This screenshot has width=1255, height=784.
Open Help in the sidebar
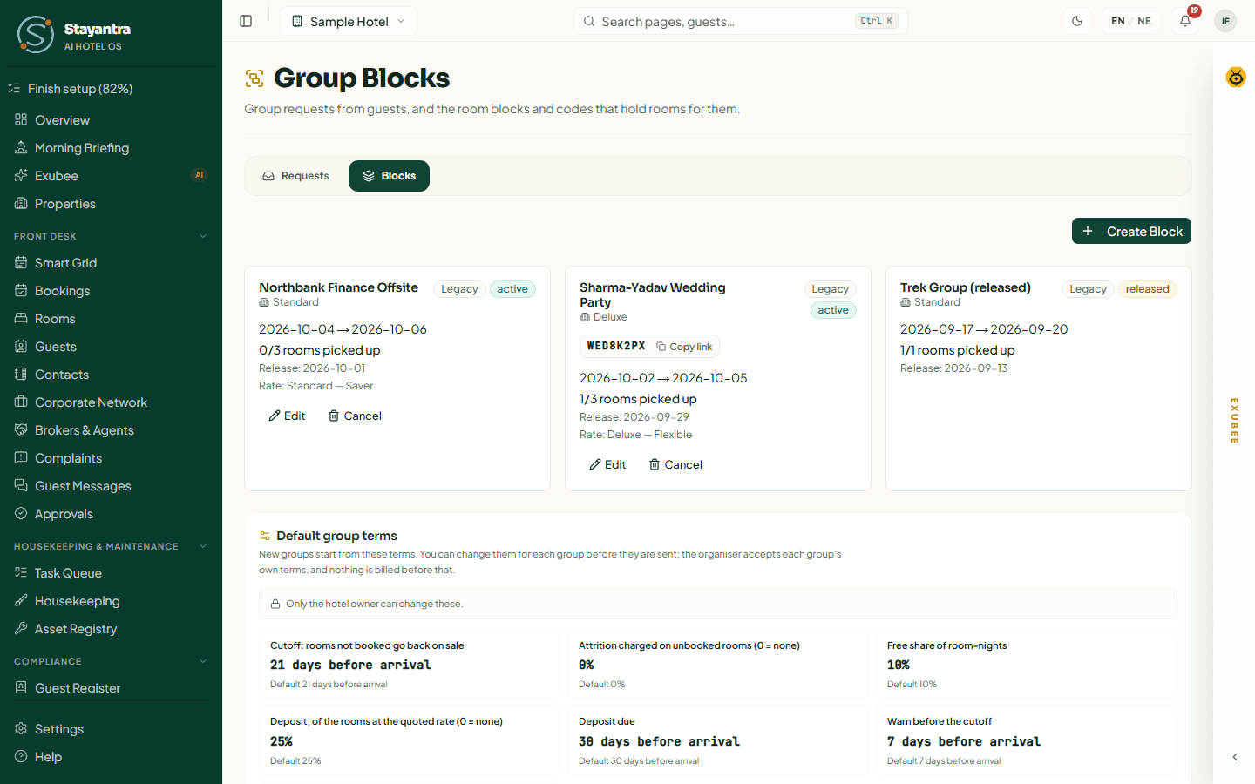(111, 757)
